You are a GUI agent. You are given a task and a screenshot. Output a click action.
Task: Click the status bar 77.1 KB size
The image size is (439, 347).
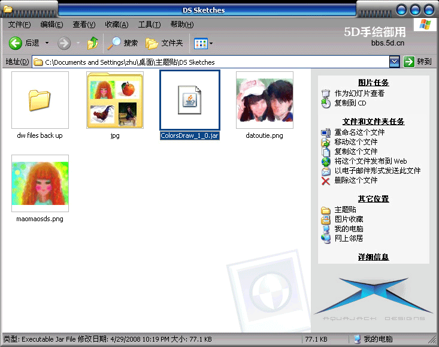316,339
